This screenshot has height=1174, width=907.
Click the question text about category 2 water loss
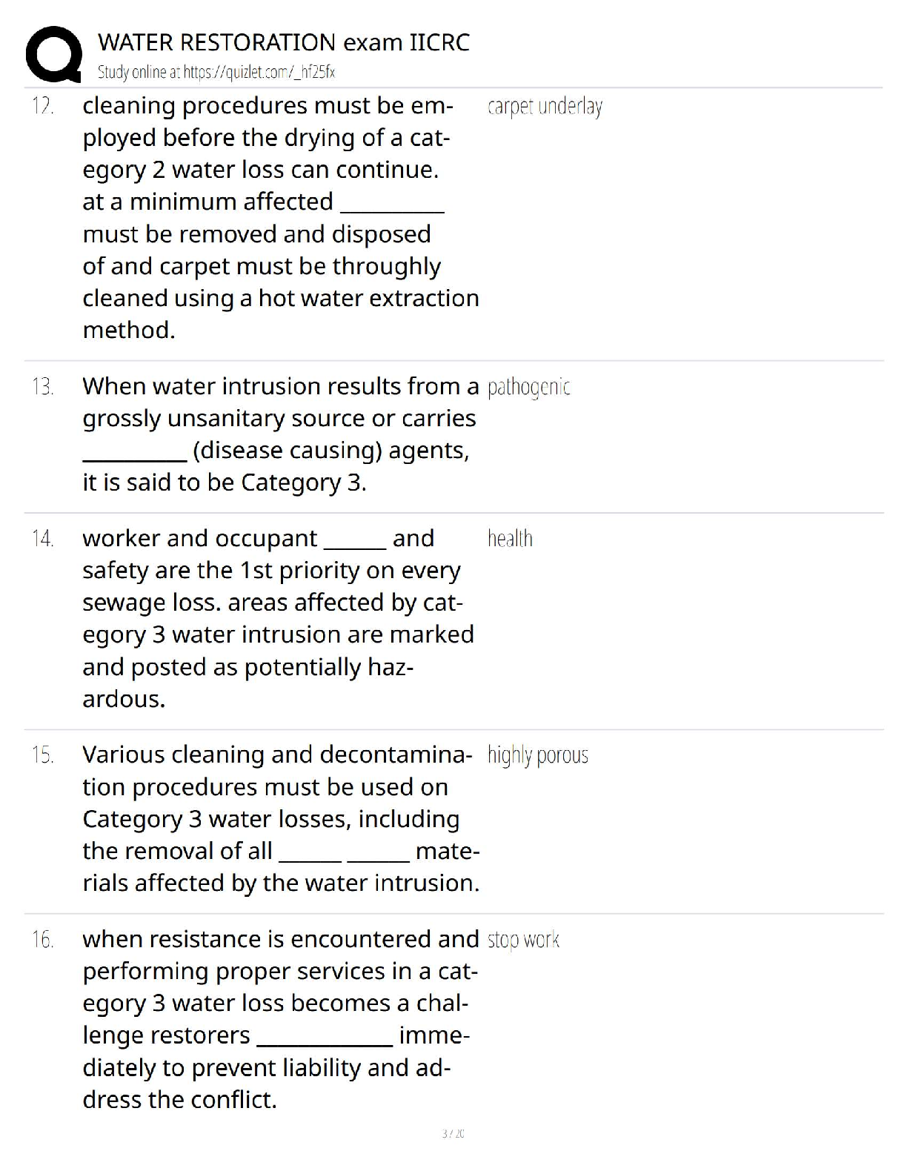[x=280, y=217]
